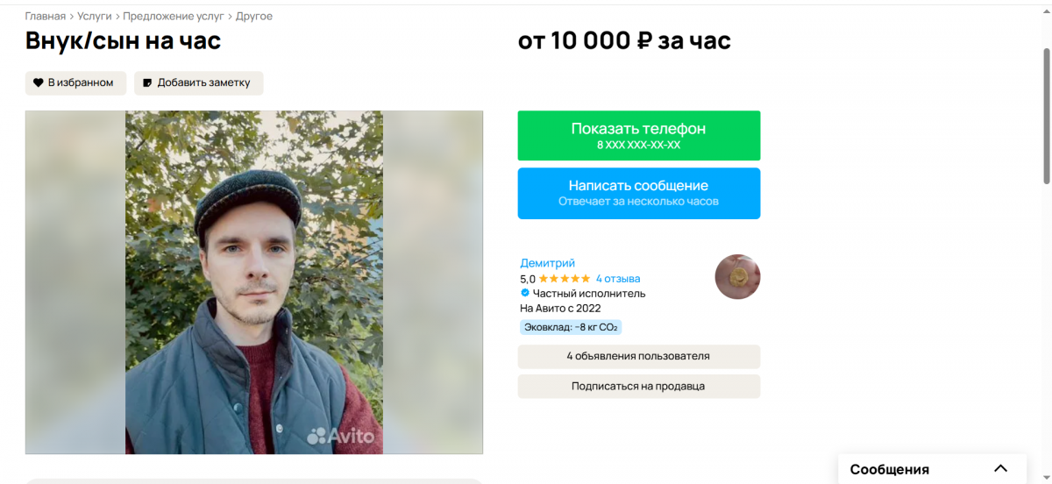Expand the Сообщения panel chevron
Viewport: 1052px width, 484px height.
(x=1000, y=468)
